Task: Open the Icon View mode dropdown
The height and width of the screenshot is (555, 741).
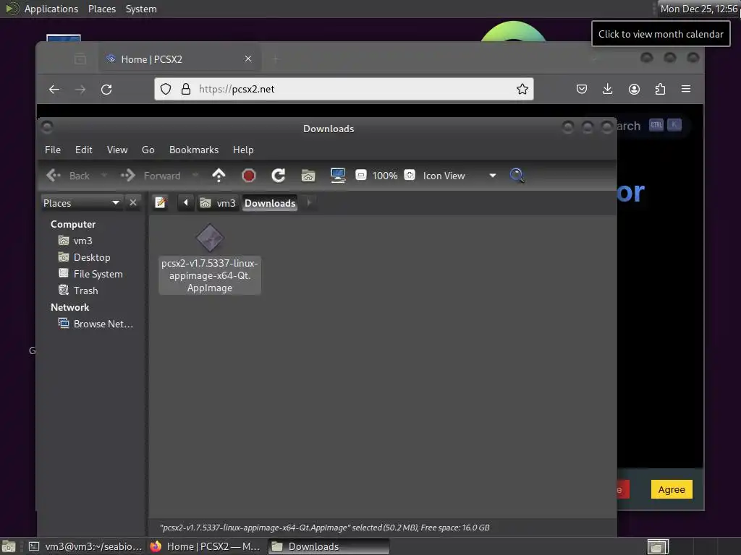Action: [x=460, y=176]
